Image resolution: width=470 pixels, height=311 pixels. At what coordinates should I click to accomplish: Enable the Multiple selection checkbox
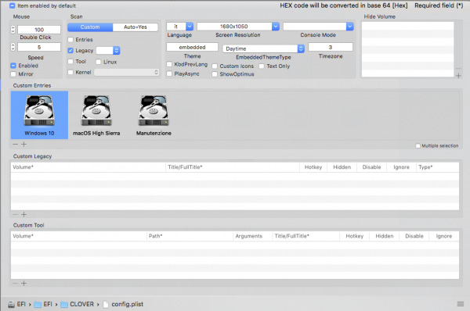coord(418,145)
